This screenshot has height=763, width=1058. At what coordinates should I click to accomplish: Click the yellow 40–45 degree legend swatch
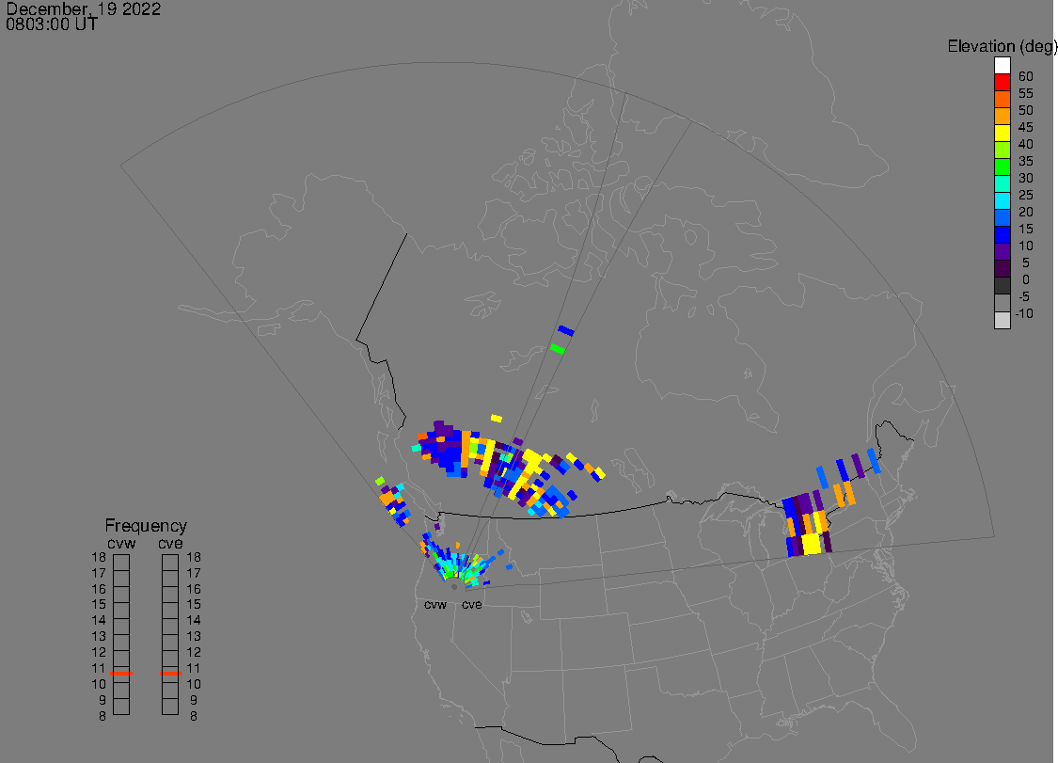[1002, 133]
